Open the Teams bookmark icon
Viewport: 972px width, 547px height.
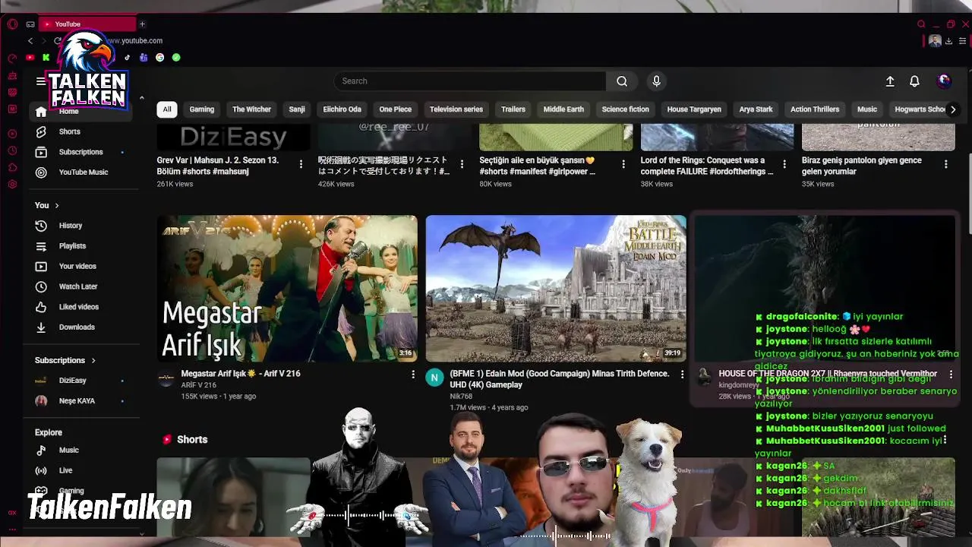pos(144,58)
